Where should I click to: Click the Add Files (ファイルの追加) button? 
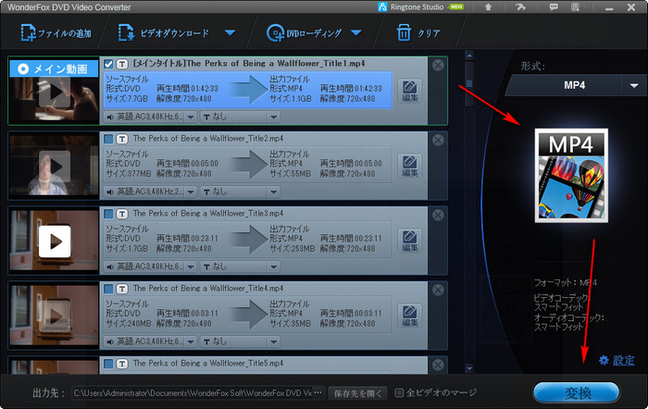56,32
